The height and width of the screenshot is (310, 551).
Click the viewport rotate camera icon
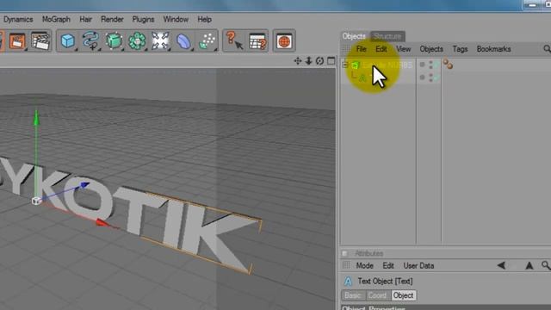319,61
